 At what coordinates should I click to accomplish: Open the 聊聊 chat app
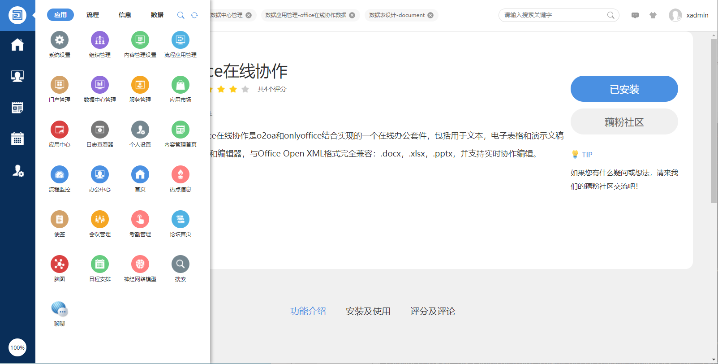tap(60, 309)
